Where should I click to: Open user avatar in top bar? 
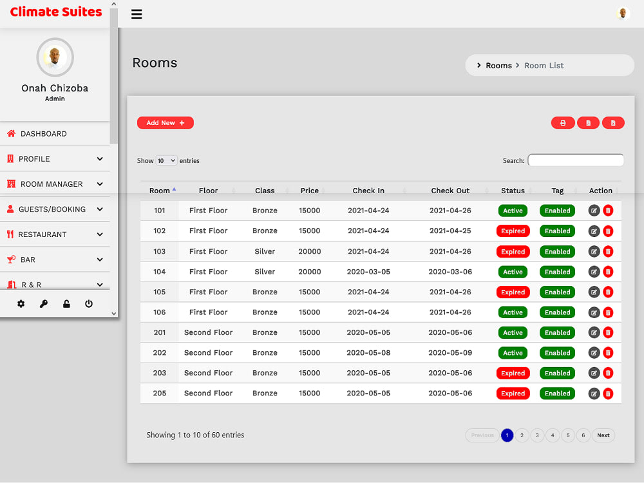[x=623, y=13]
